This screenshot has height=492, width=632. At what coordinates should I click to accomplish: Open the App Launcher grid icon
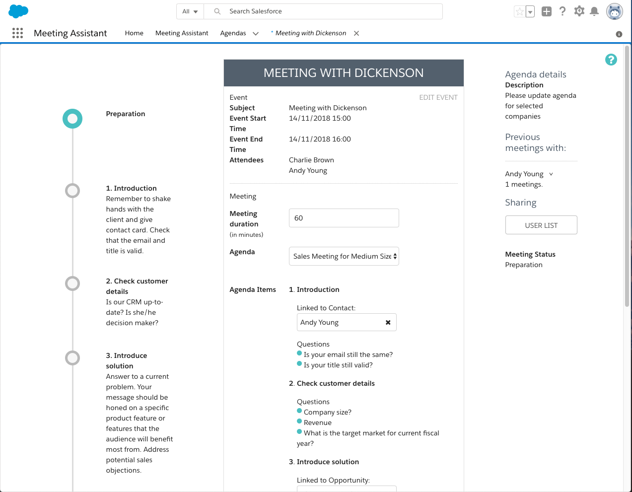click(17, 33)
